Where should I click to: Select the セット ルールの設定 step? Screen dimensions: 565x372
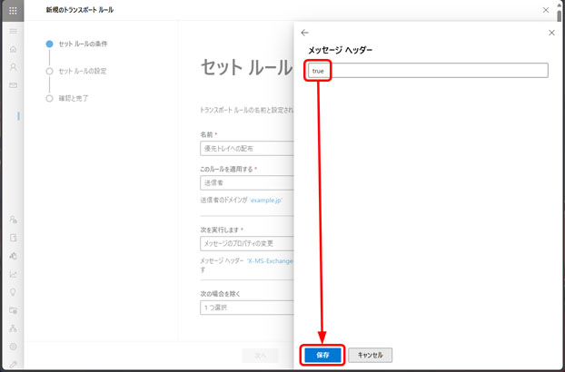[x=76, y=71]
